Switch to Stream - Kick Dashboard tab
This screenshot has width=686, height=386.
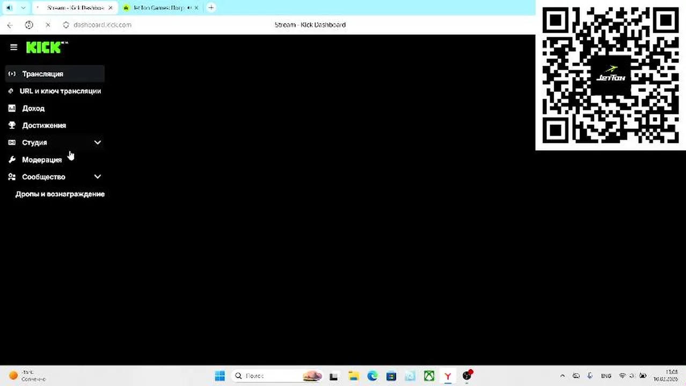pyautogui.click(x=74, y=8)
